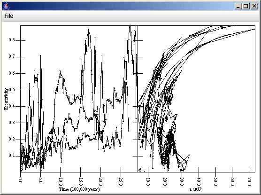Click the 0.5 eccentricity tick label
Image resolution: width=261 pixels, height=195 pixels.
[12, 90]
